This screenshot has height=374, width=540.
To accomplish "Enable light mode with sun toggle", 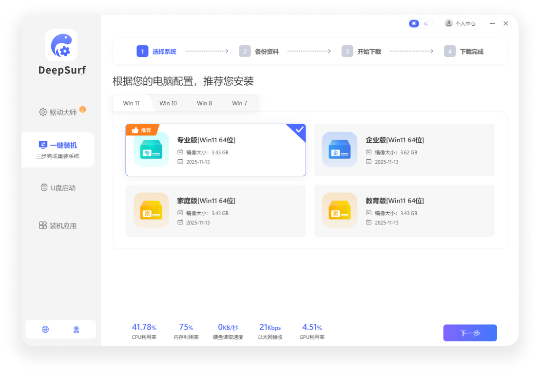I will pyautogui.click(x=414, y=23).
